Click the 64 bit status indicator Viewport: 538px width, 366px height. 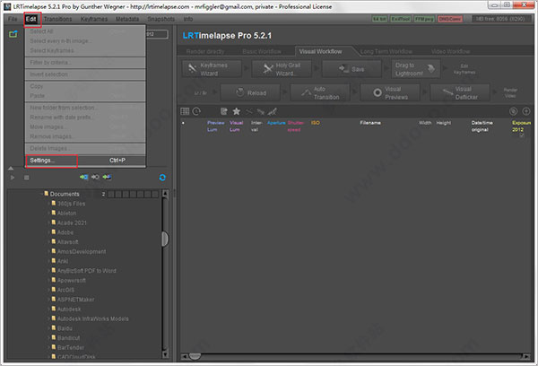click(x=379, y=19)
